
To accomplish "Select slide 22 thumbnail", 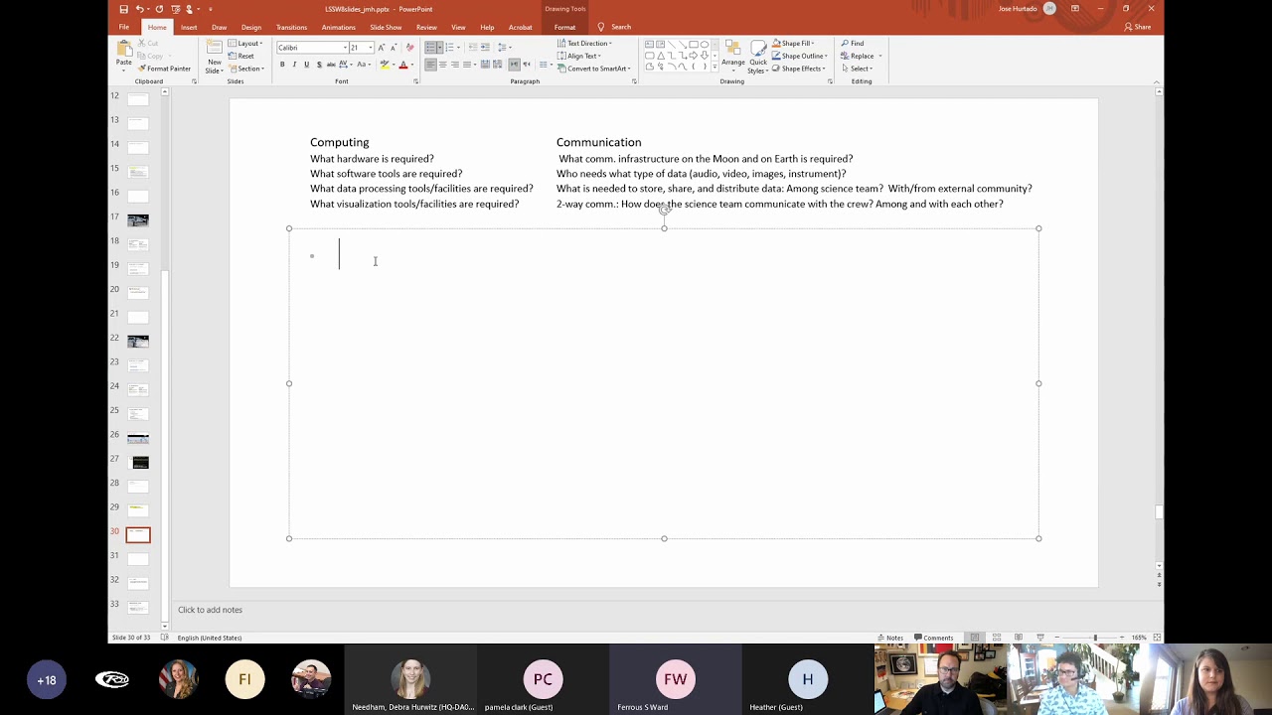I will click(138, 341).
